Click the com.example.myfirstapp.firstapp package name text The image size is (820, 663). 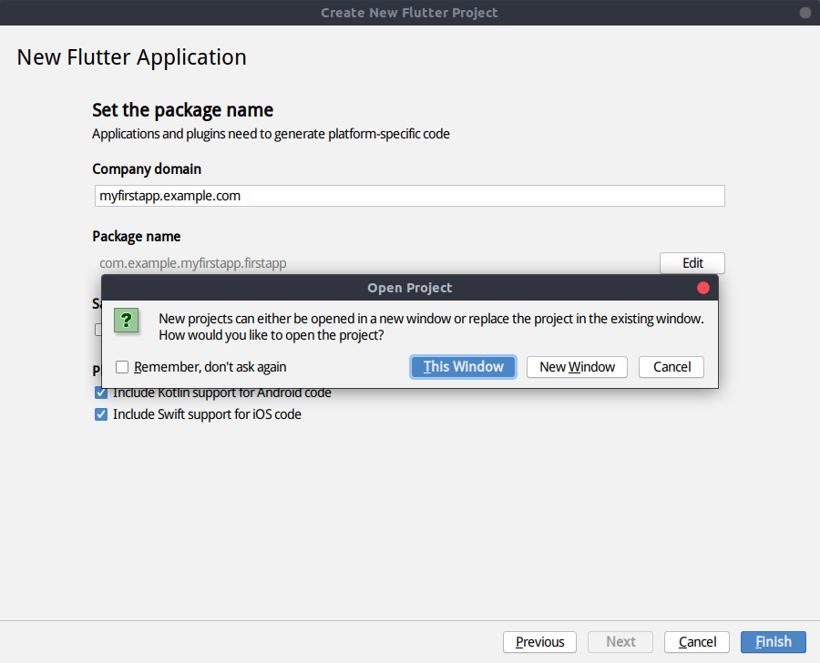(193, 263)
